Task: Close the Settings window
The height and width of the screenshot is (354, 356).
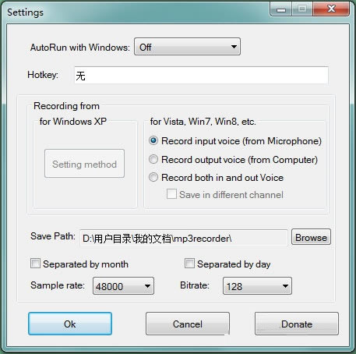Action: 331,9
